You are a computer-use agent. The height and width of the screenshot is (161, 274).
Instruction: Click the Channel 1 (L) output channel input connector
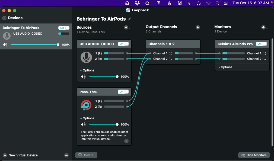coord(150,53)
